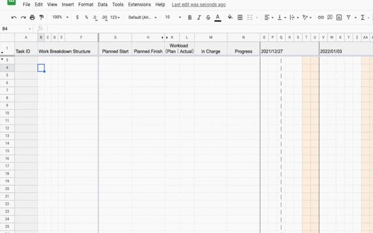The width and height of the screenshot is (373, 233).
Task: Open the fill color picker
Action: 230,17
